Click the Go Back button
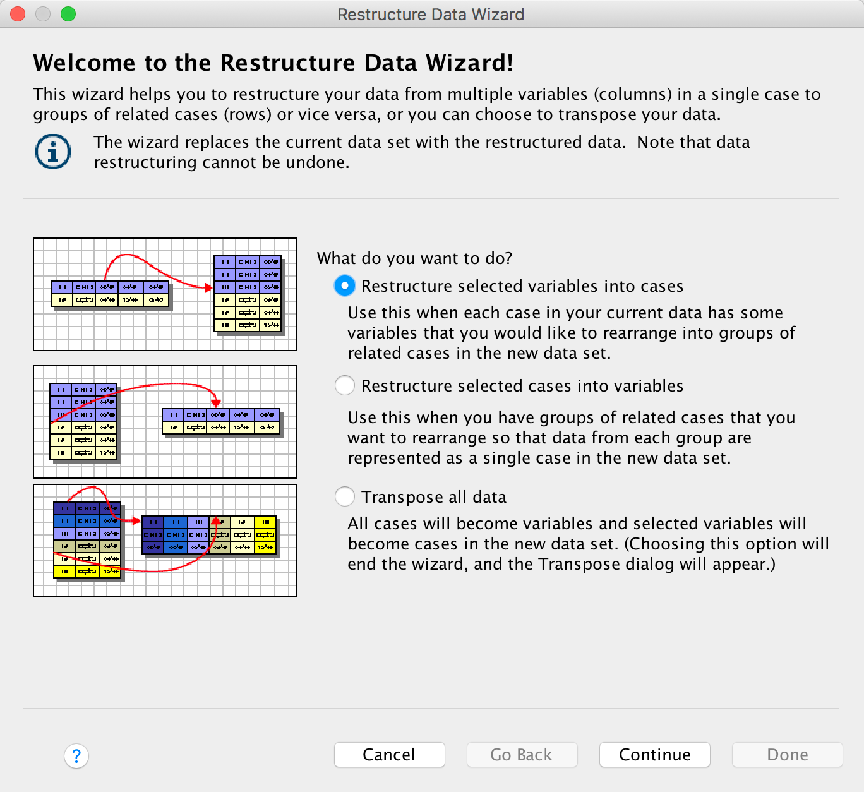This screenshot has height=792, width=864. pos(522,755)
